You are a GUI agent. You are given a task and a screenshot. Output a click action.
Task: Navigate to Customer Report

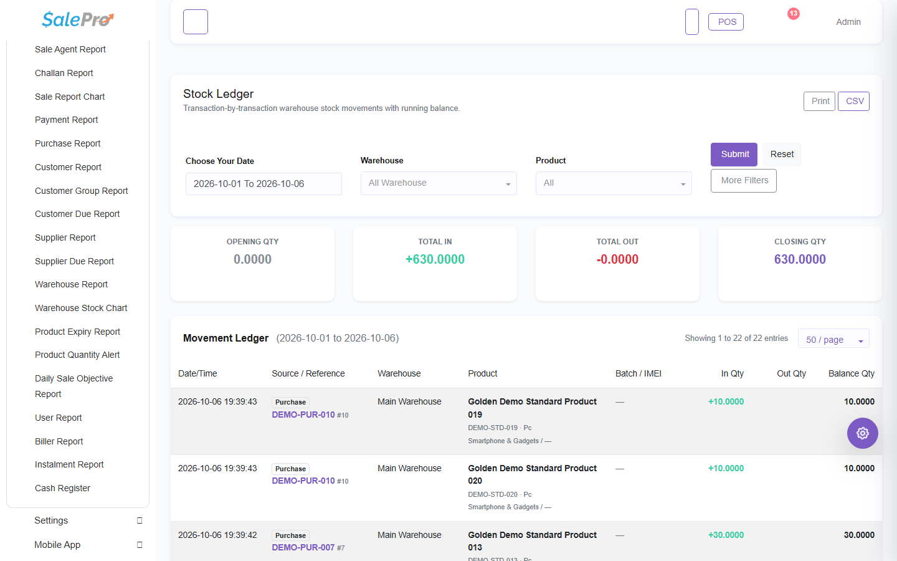[69, 167]
